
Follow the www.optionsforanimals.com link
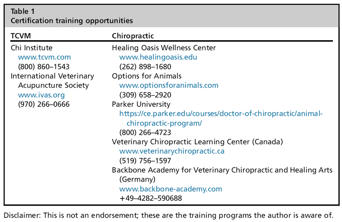pos(169,85)
